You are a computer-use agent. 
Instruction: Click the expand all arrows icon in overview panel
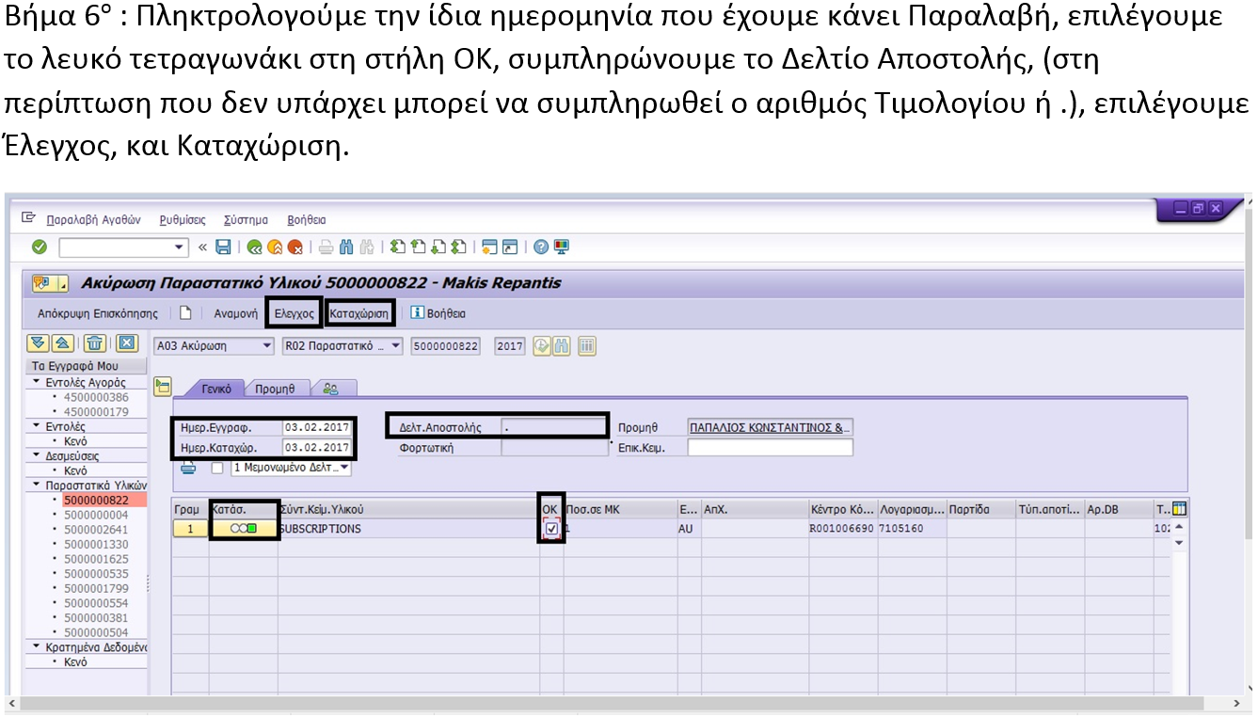click(x=39, y=343)
